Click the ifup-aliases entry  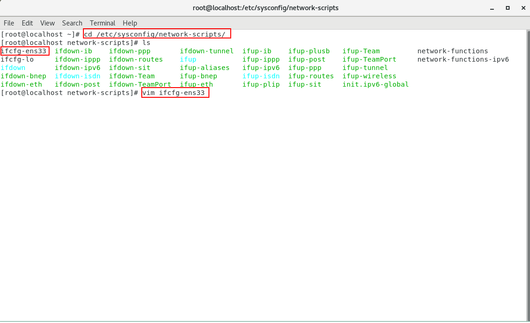click(204, 68)
